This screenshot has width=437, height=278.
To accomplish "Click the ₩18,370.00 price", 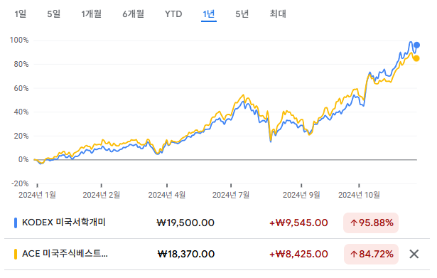I will point(186,254).
